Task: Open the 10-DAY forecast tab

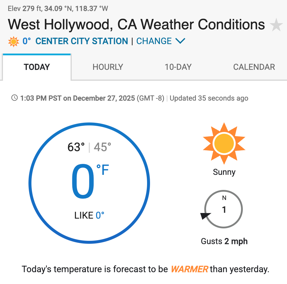Action: tap(178, 67)
